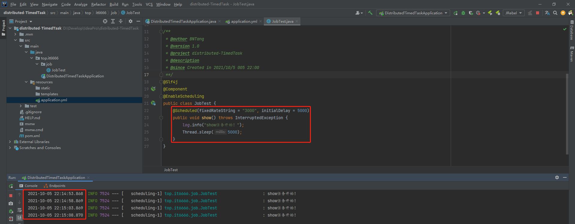Expand the .mvn folder

pos(16,34)
